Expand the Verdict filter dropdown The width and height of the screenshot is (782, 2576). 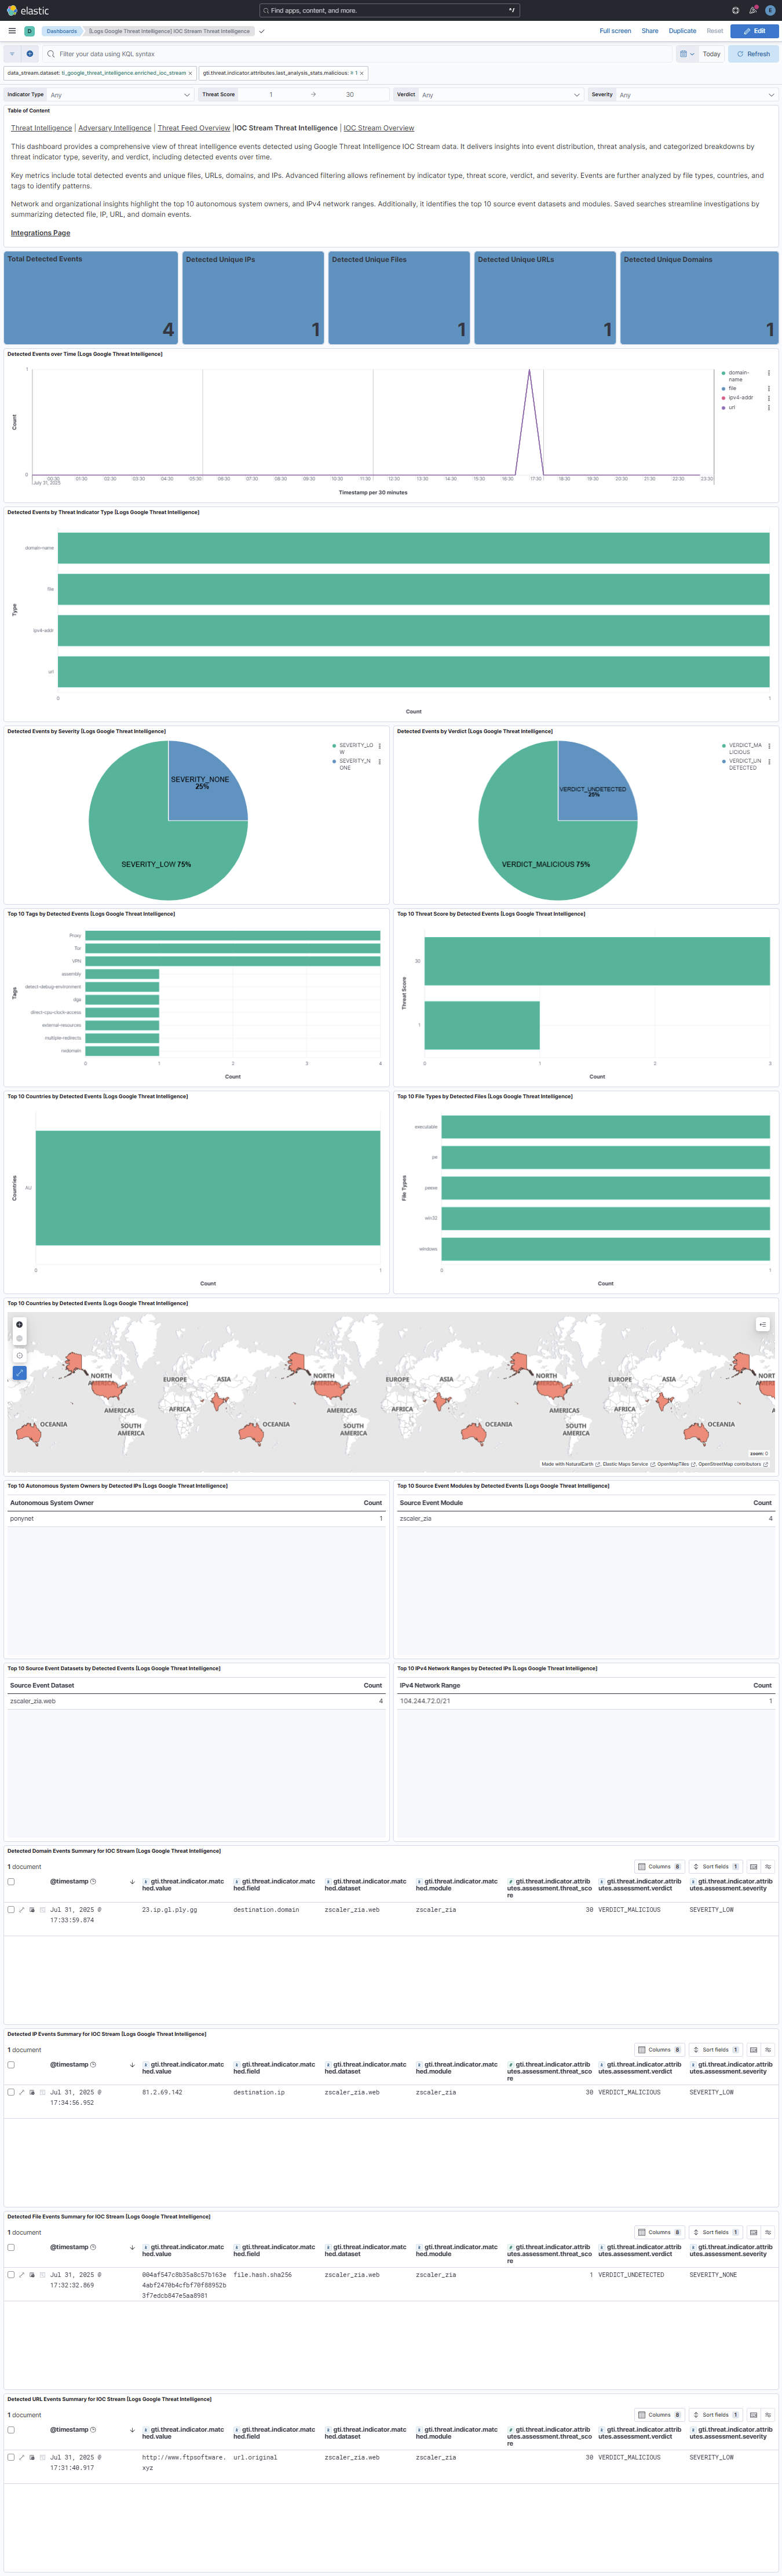tap(499, 95)
